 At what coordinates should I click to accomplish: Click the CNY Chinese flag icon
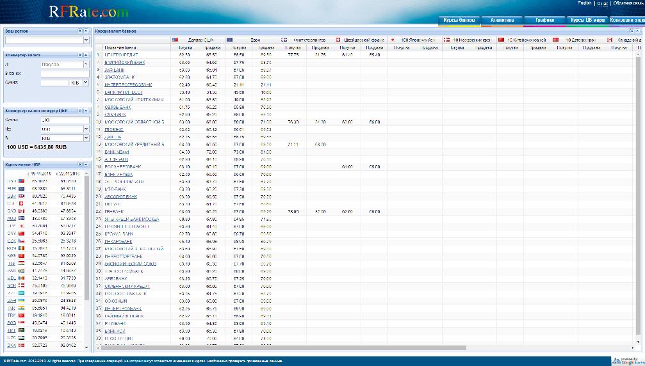(21, 234)
